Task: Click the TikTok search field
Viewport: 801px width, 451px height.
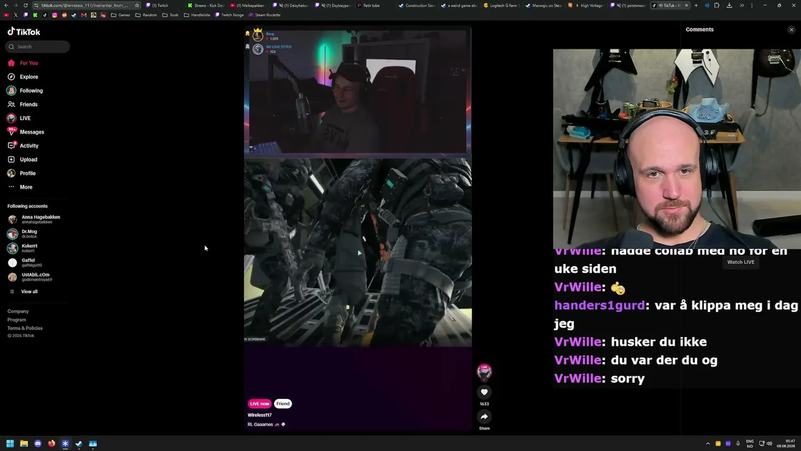Action: click(38, 47)
